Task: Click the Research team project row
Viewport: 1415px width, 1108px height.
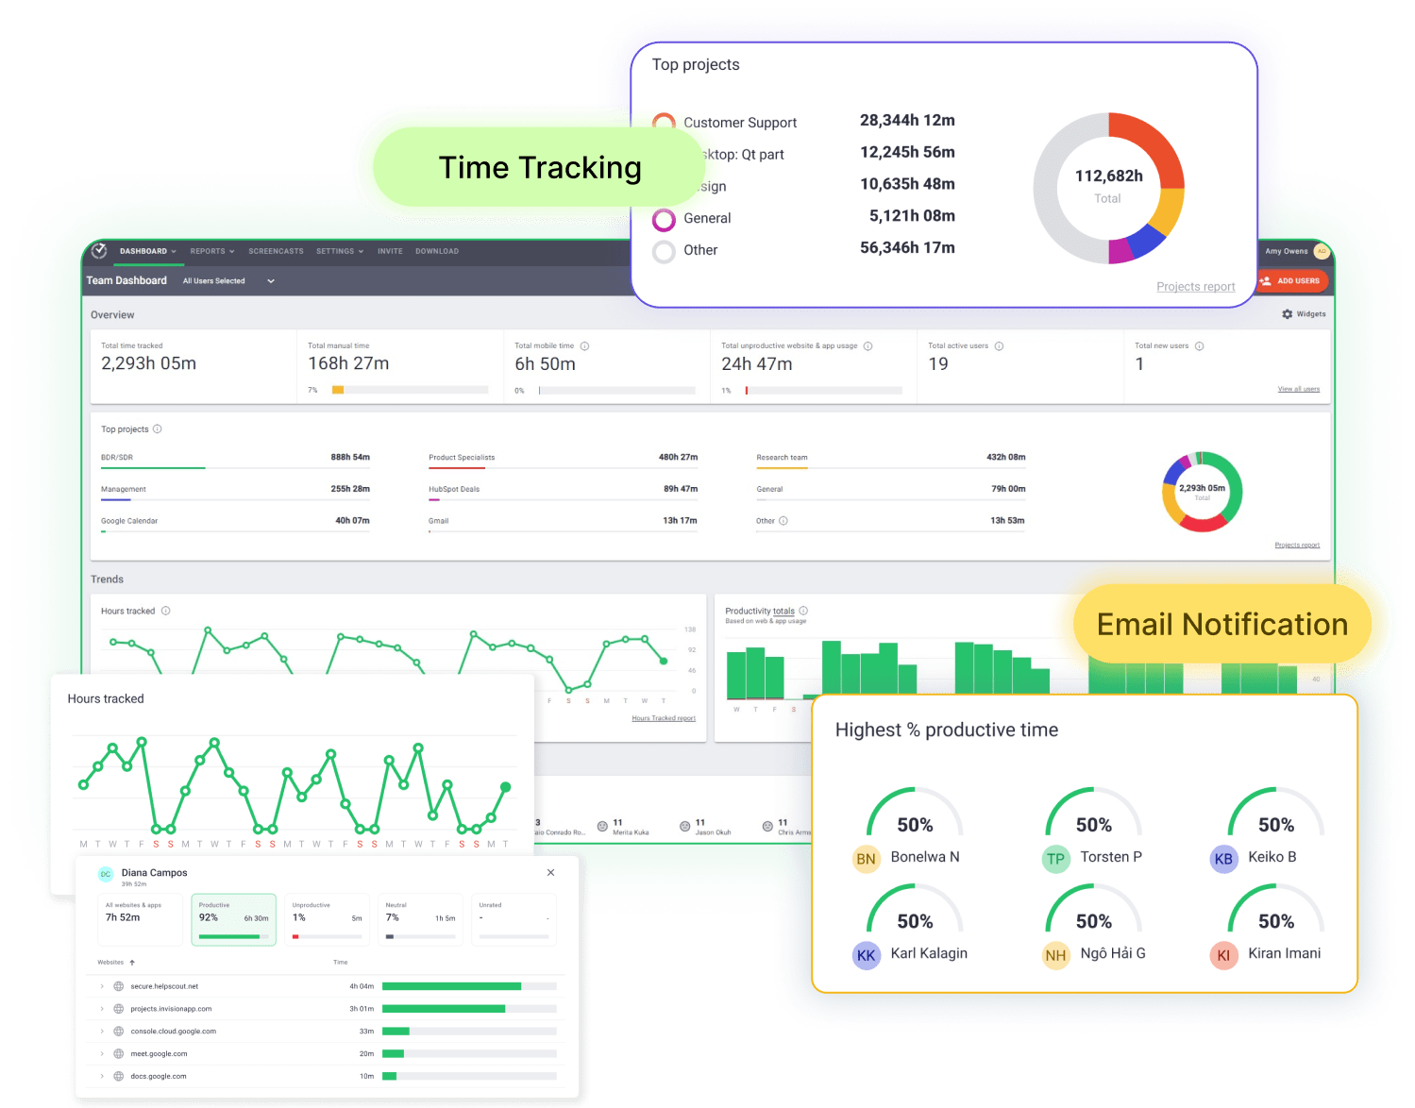Action: 890,461
